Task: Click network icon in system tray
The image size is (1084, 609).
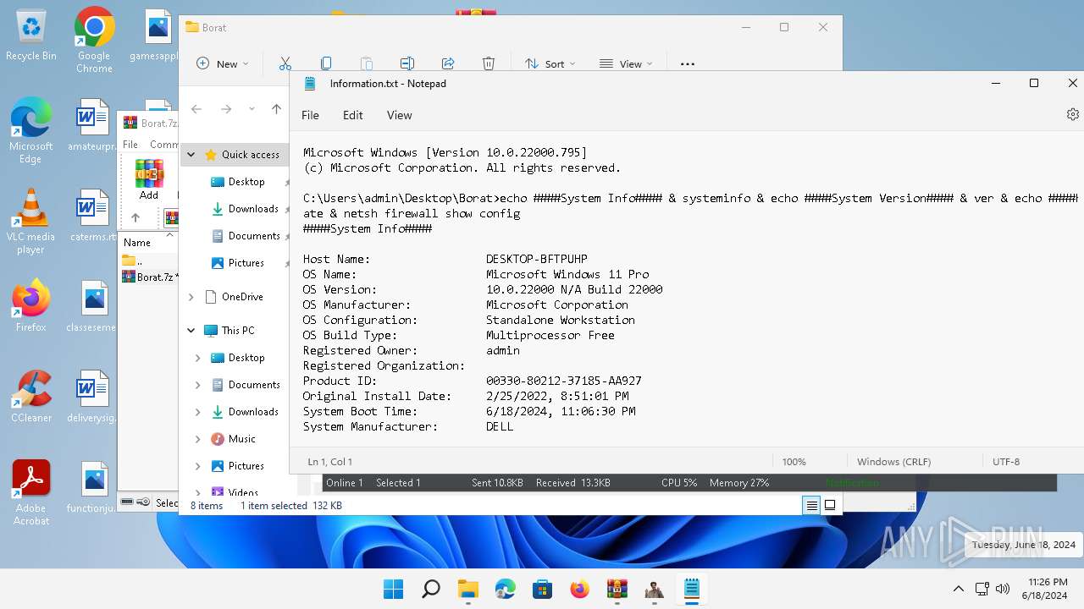Action: pos(982,589)
